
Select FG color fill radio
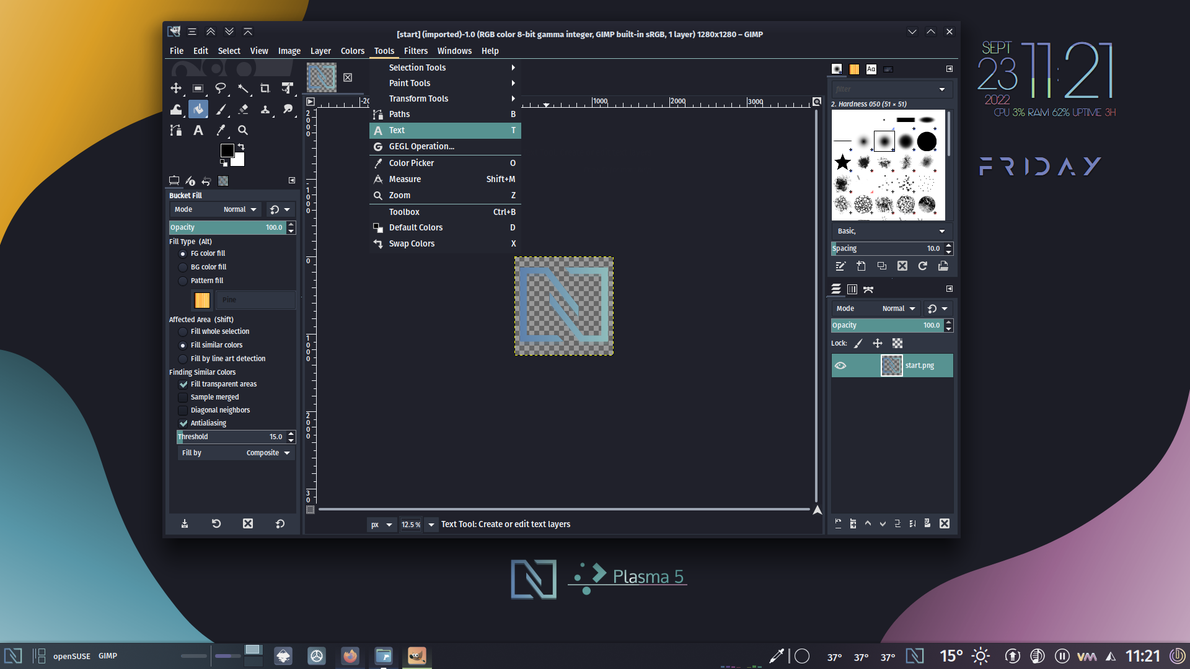click(x=183, y=254)
